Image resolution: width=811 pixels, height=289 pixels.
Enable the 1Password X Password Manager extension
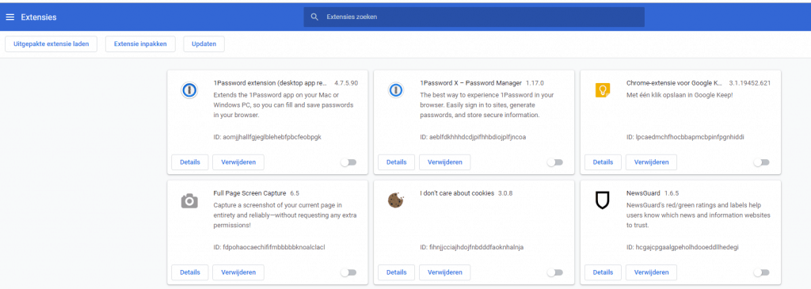click(555, 162)
